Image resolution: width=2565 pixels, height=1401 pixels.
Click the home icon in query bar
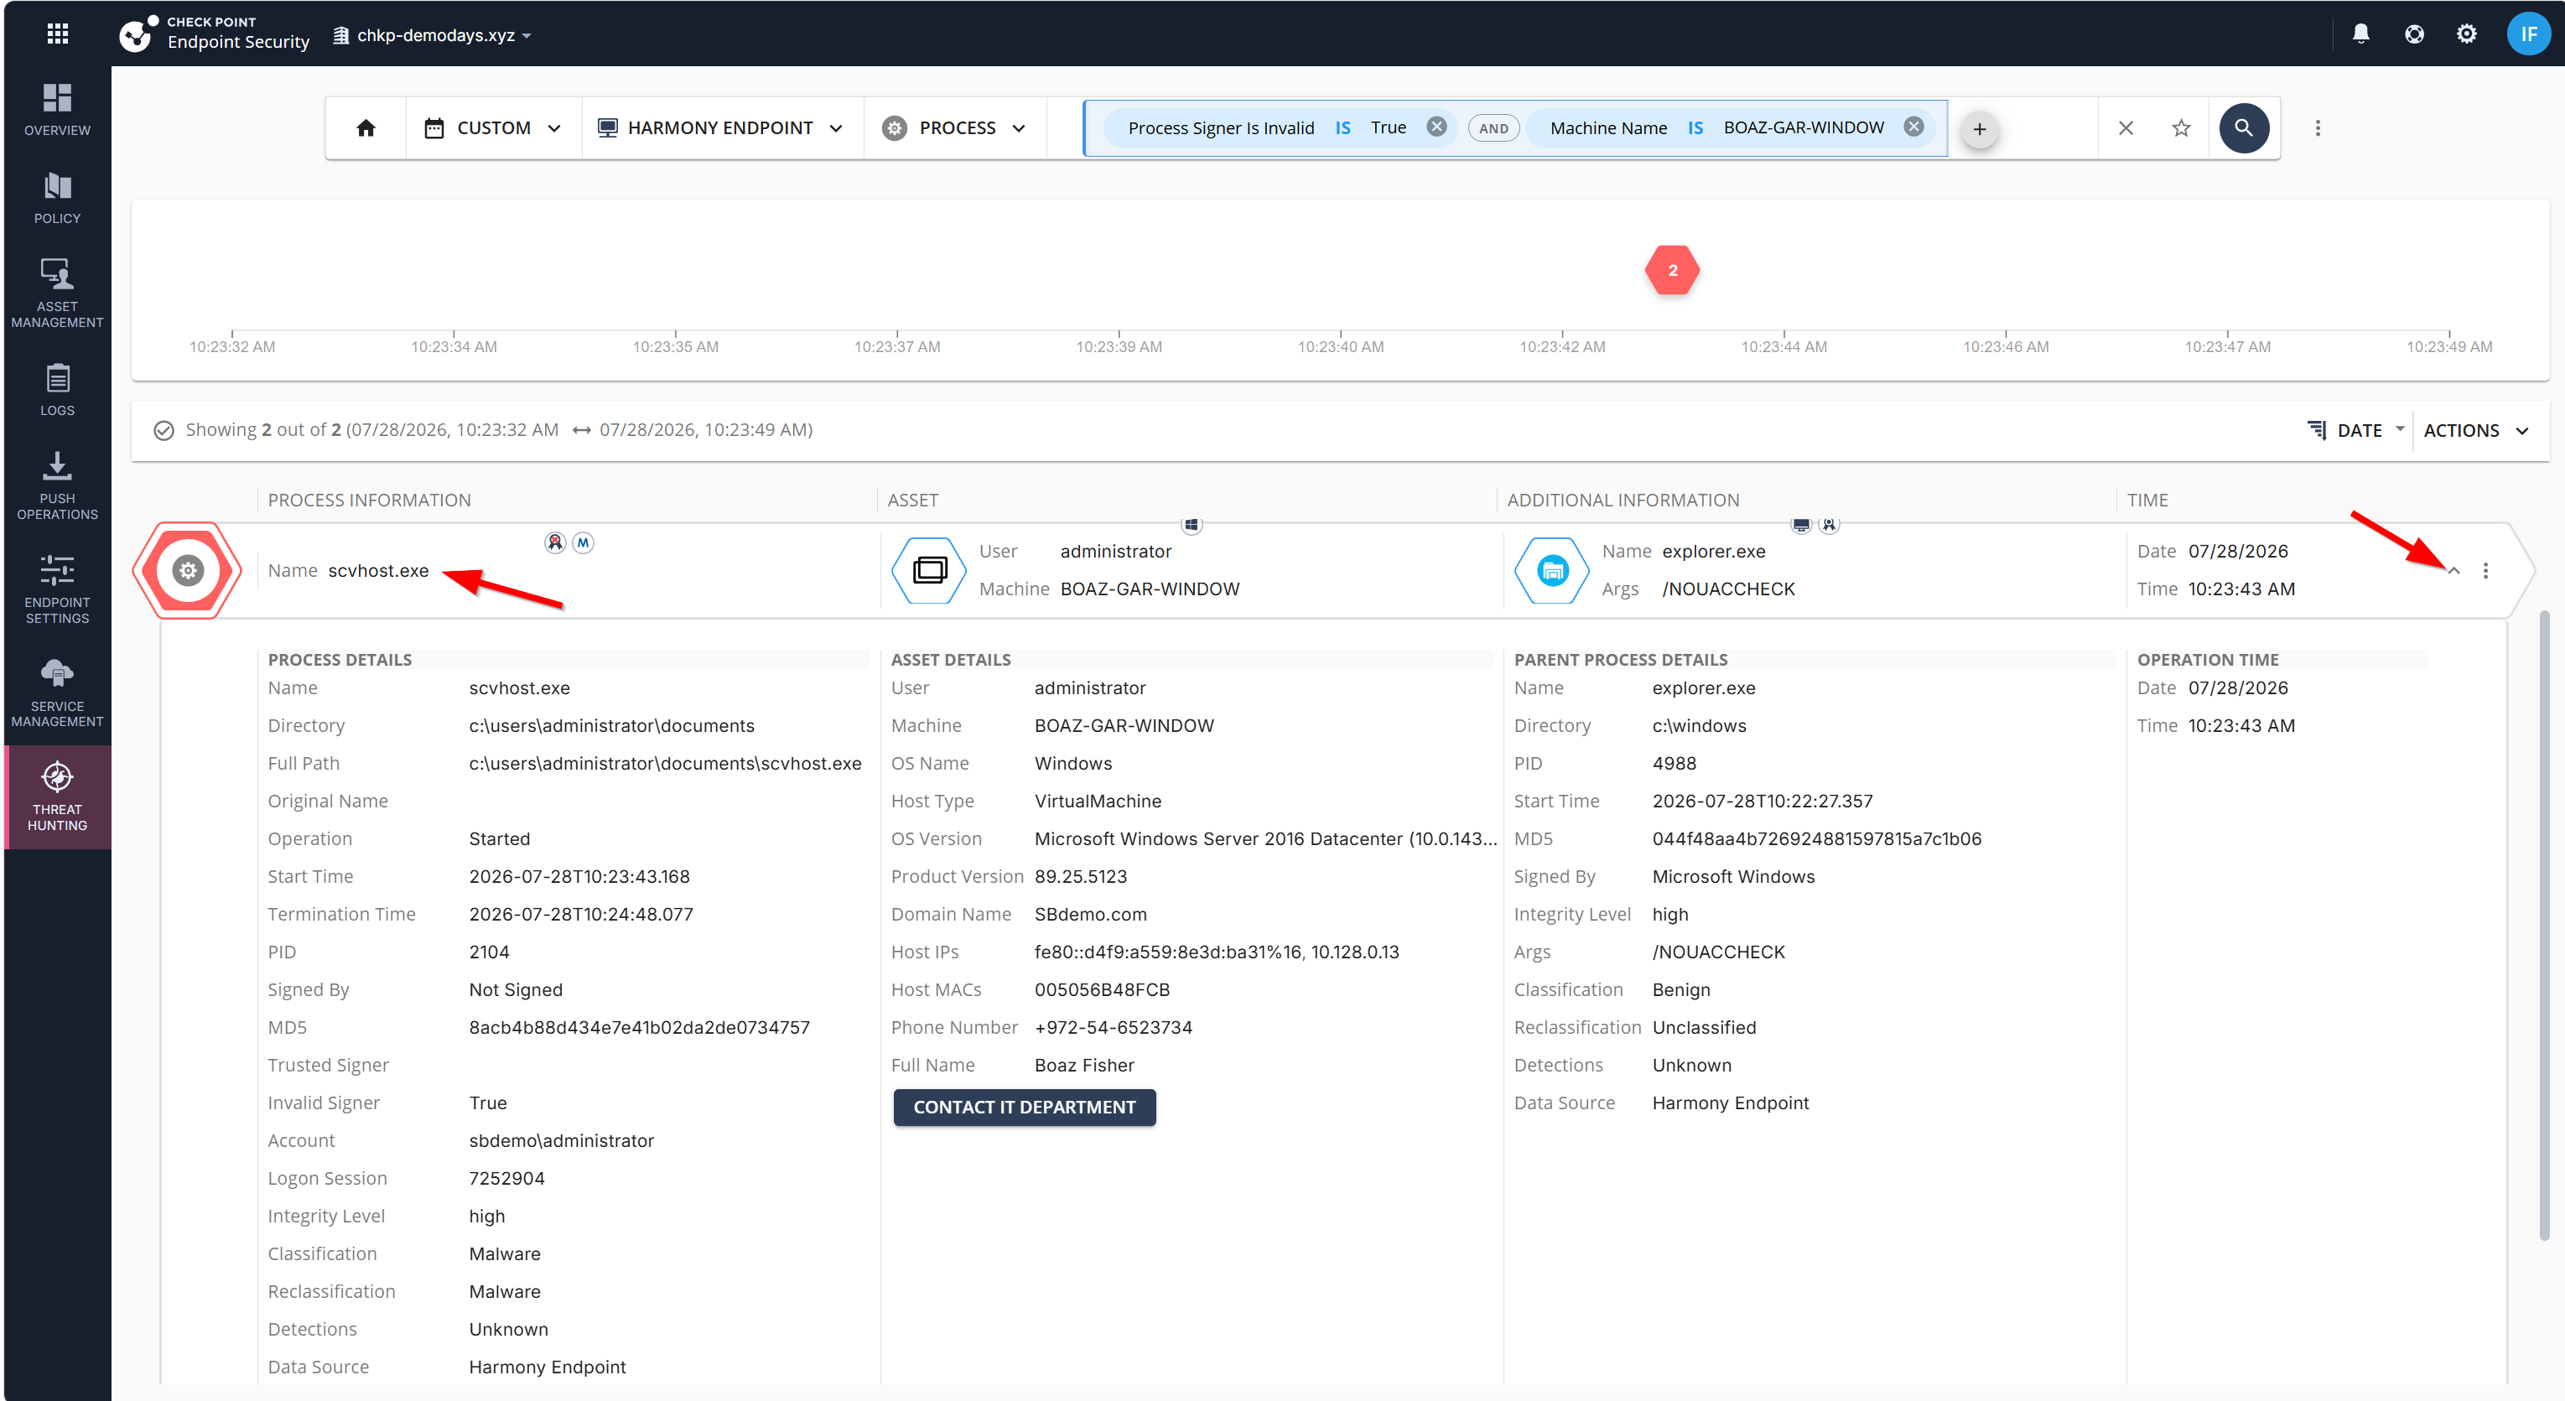[x=366, y=128]
